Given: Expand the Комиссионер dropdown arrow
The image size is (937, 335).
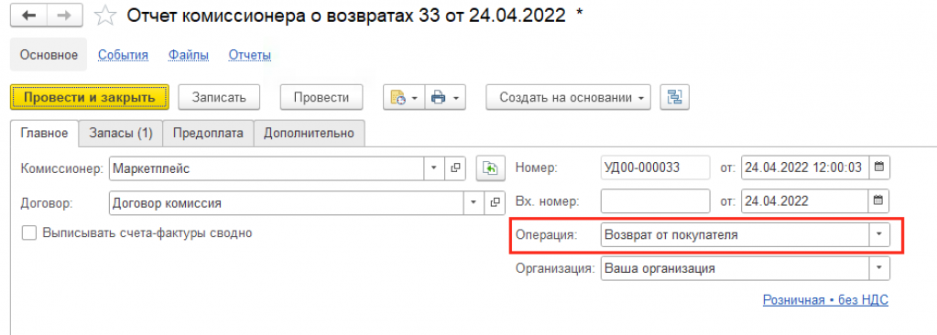Looking at the screenshot, I should 434,168.
